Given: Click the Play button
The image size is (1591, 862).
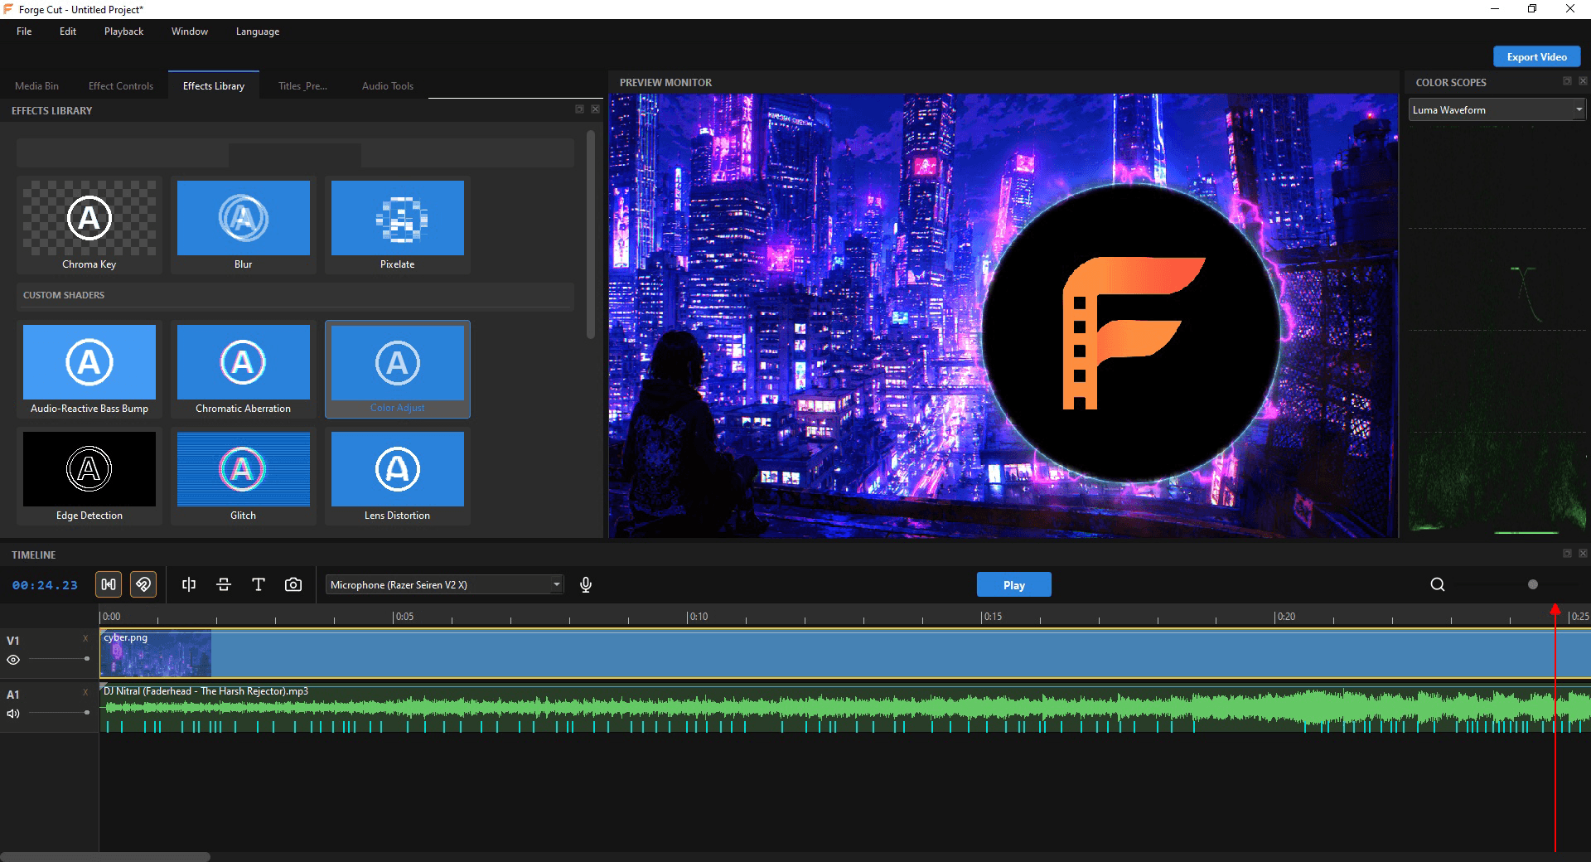Looking at the screenshot, I should (x=1014, y=584).
